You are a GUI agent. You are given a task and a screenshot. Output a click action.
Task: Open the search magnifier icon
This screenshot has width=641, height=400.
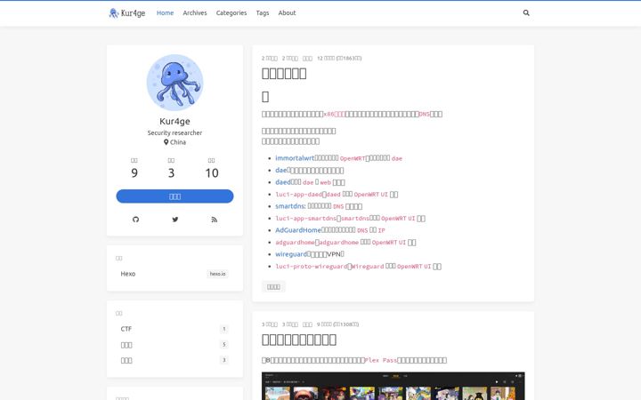click(526, 12)
